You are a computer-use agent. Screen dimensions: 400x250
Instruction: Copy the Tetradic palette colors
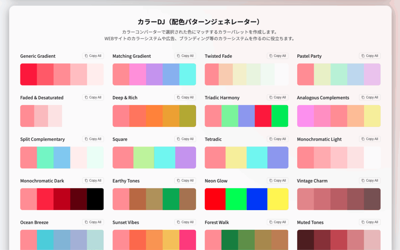[278, 139]
